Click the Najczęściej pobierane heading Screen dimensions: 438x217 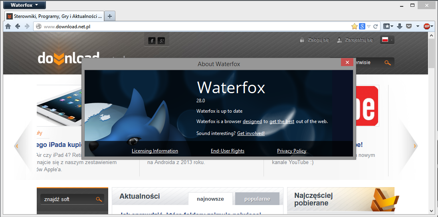pyautogui.click(x=313, y=199)
